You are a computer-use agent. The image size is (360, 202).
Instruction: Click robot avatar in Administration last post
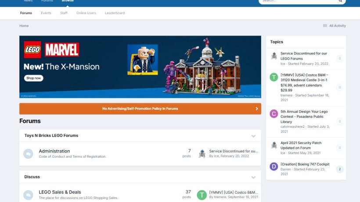pos(202,154)
